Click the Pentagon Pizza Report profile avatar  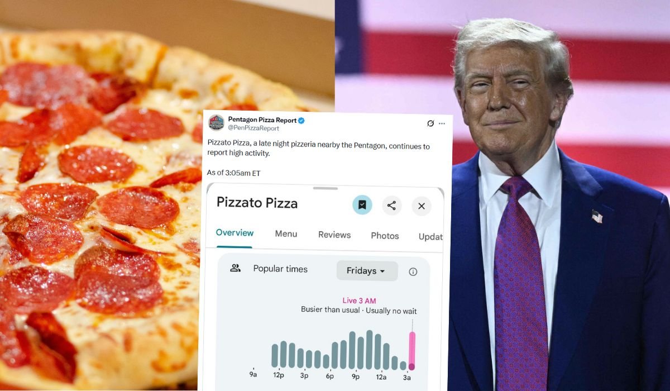216,123
